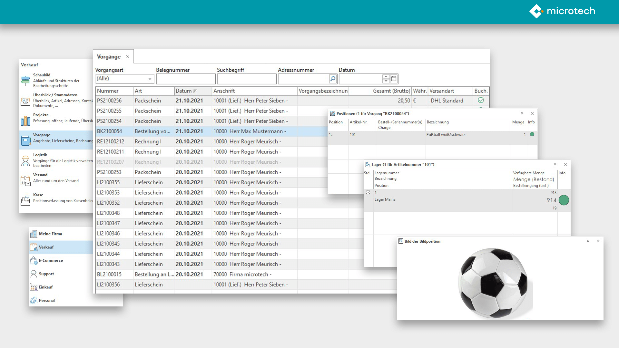The height and width of the screenshot is (348, 619).
Task: Select the Vorgänge notebook icon
Action: [25, 140]
